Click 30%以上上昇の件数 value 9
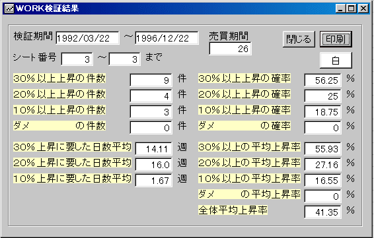374x238 pixels. click(x=151, y=80)
